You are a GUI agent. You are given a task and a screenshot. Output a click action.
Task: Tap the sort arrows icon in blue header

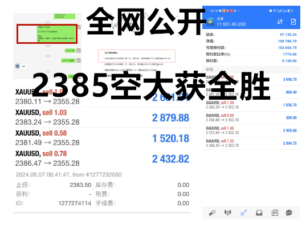(280, 22)
